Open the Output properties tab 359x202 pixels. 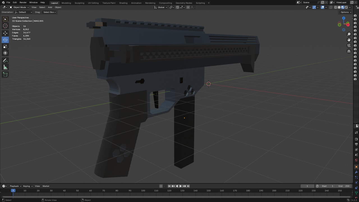(x=356, y=144)
